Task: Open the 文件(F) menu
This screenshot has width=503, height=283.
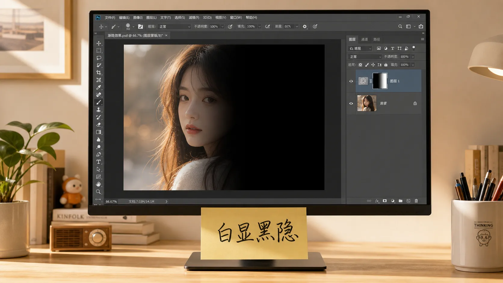Action: (110, 17)
